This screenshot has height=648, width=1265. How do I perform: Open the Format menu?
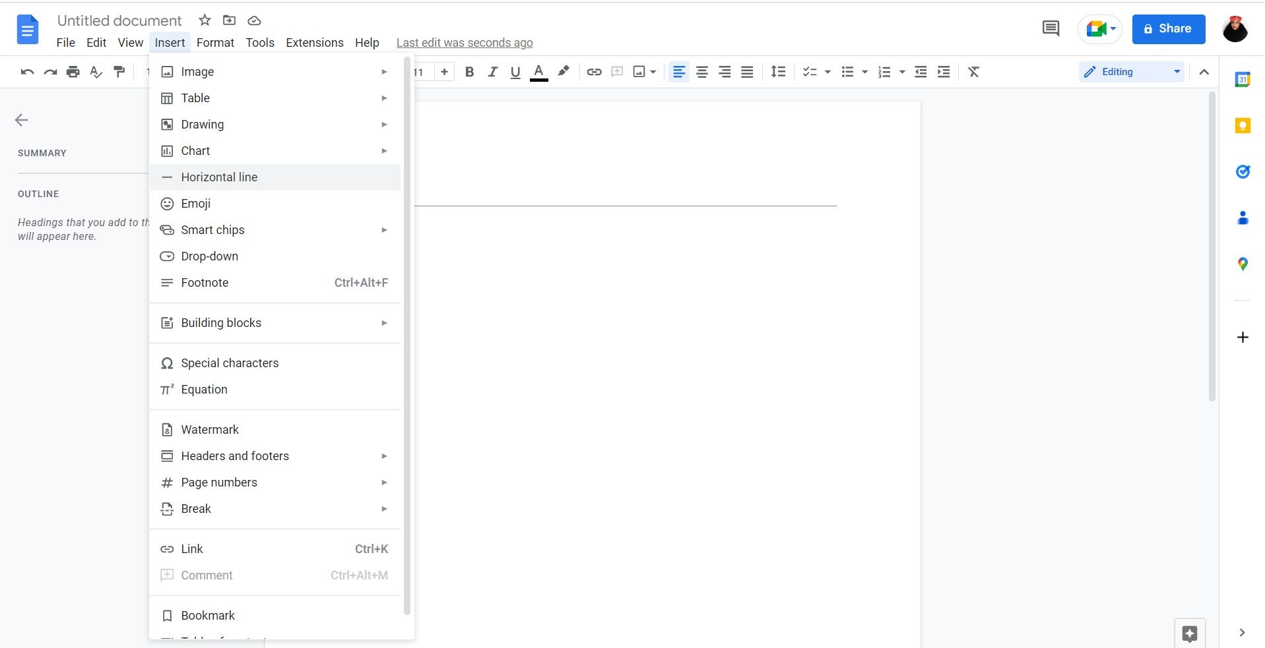point(214,42)
